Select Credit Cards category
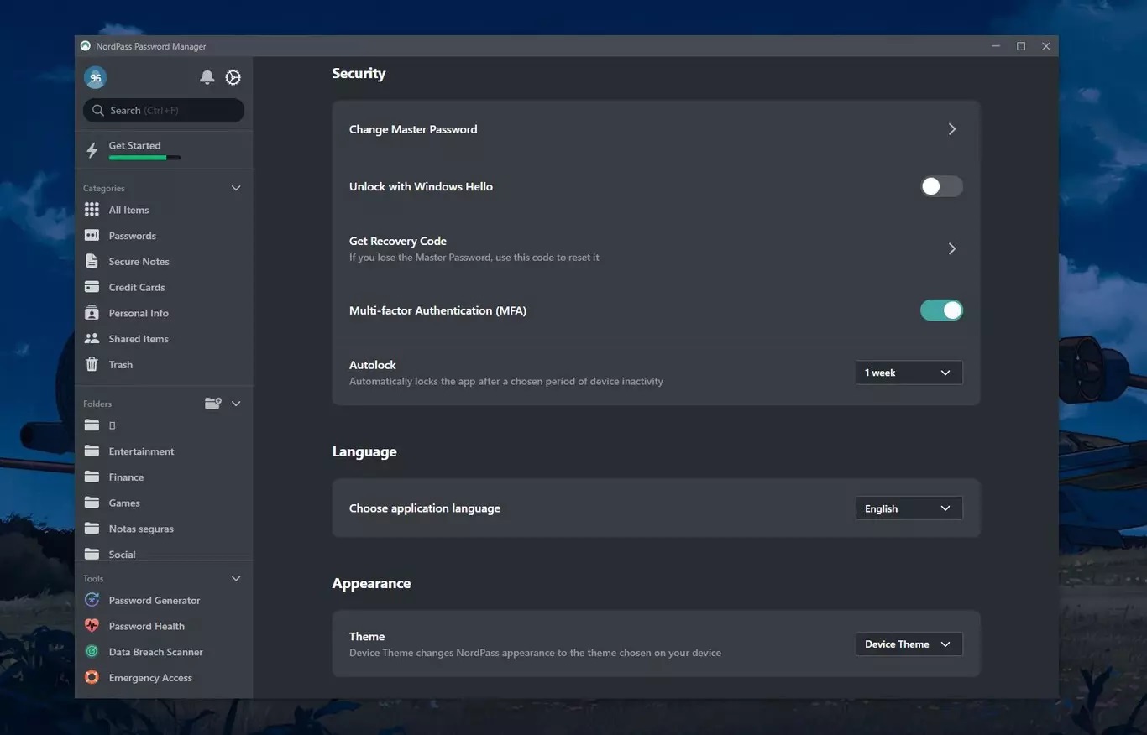1147x735 pixels. point(136,288)
